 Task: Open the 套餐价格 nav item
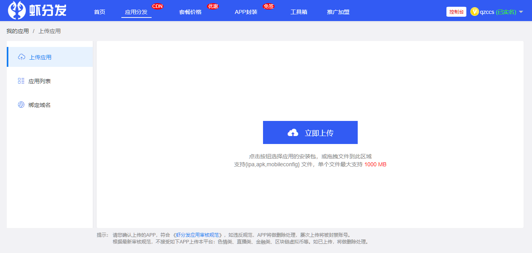point(190,12)
